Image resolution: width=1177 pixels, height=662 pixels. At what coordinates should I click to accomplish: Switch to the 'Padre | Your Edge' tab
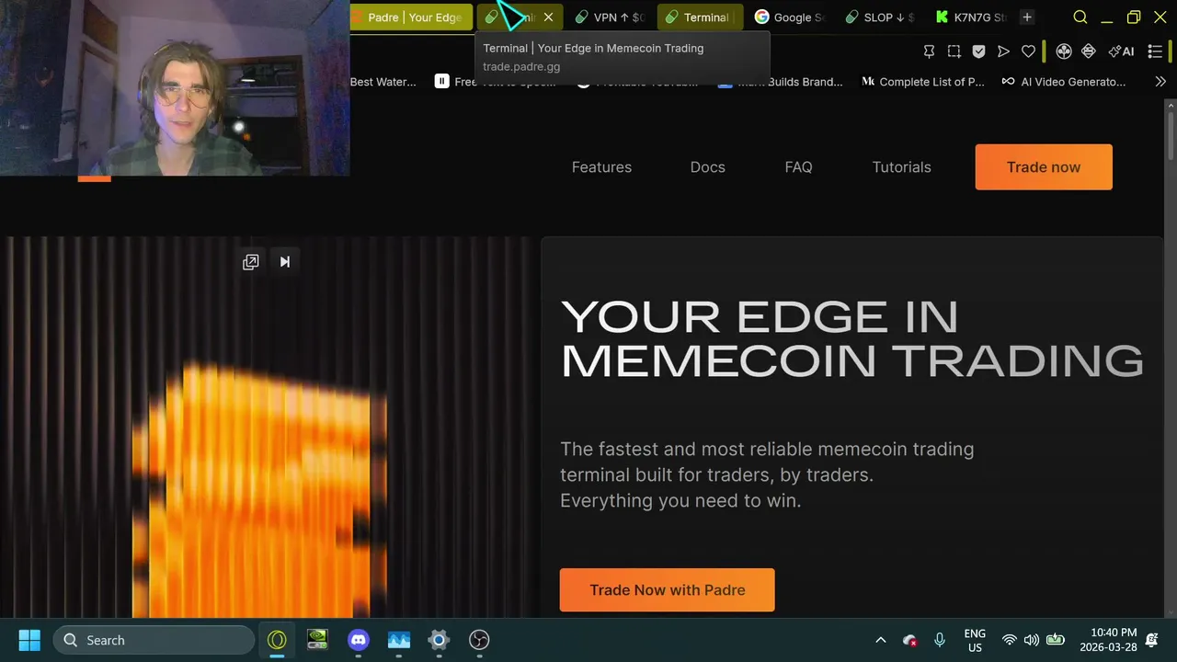[x=411, y=17]
